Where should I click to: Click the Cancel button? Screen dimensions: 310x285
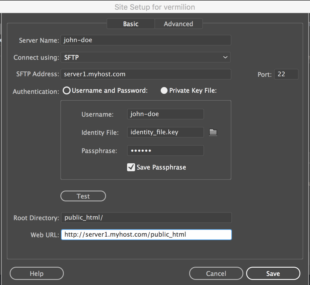click(216, 273)
